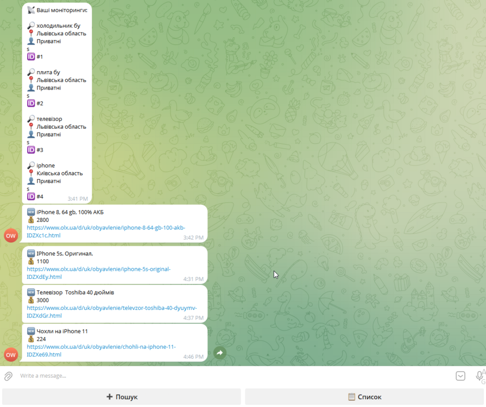Open the OW bot's profile avatar

click(10, 236)
